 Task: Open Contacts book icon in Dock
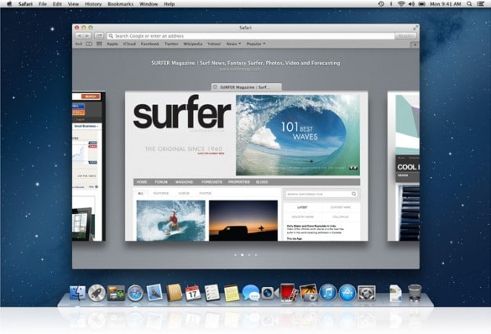coord(174,292)
